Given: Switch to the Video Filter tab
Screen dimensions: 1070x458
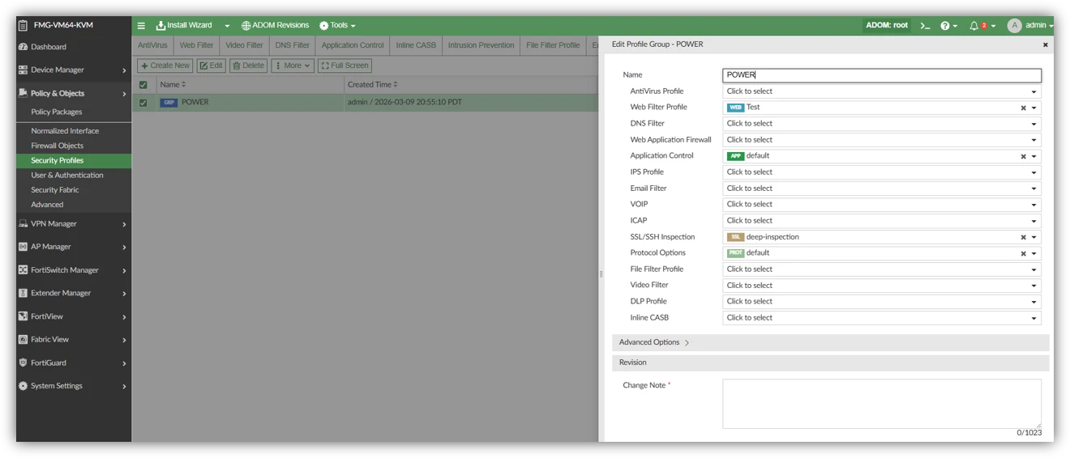Looking at the screenshot, I should pyautogui.click(x=244, y=45).
